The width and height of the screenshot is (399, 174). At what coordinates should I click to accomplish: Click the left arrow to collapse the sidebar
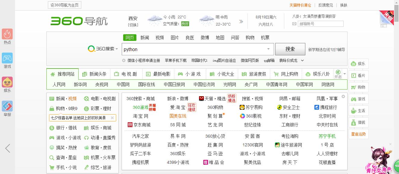(8, 148)
